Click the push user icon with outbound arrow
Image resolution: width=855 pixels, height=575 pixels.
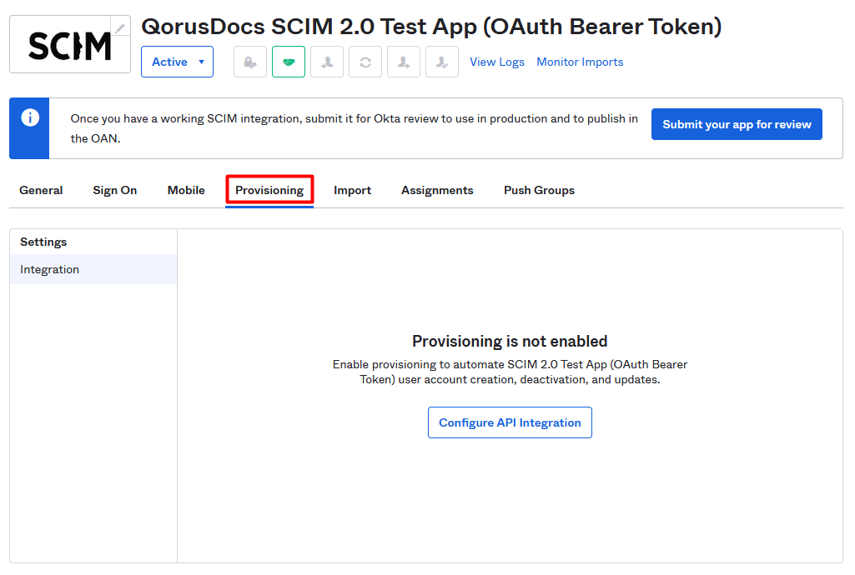pos(404,62)
